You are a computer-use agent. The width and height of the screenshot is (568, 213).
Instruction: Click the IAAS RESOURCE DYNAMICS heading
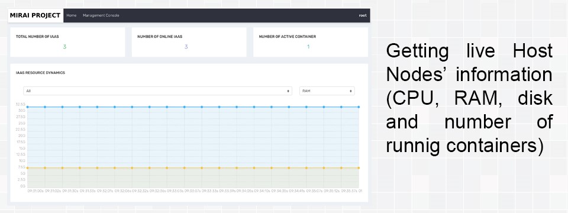click(41, 73)
